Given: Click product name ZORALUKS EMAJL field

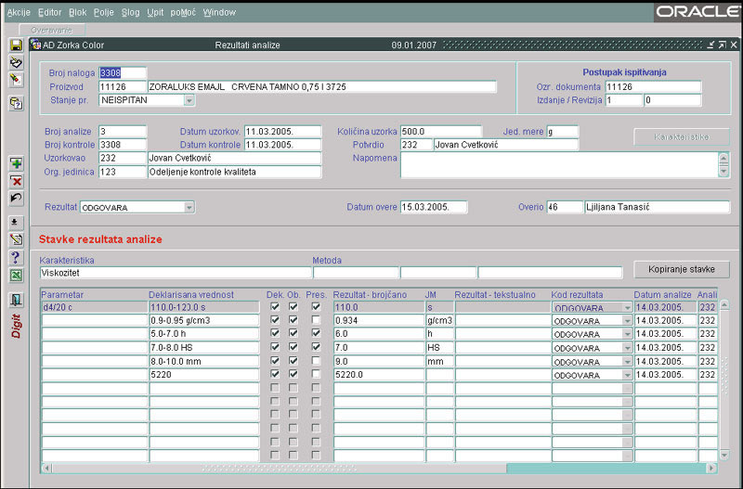Looking at the screenshot, I should coord(321,86).
